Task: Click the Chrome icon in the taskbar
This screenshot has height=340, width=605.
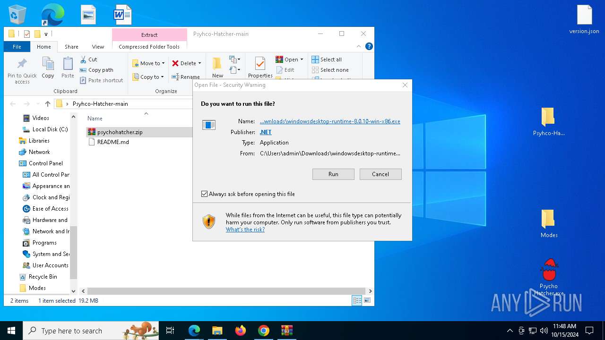Action: pyautogui.click(x=264, y=331)
